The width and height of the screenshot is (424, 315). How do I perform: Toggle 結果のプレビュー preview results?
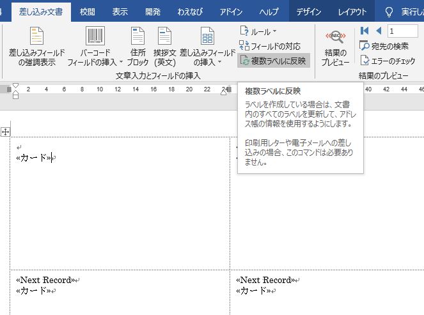click(335, 48)
